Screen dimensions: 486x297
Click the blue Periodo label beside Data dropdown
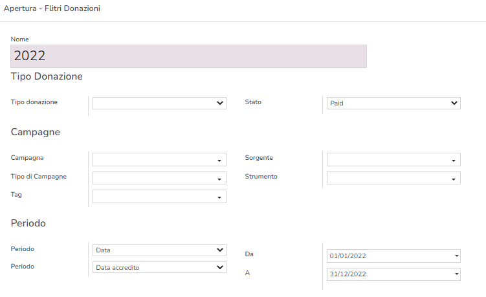tap(23, 249)
